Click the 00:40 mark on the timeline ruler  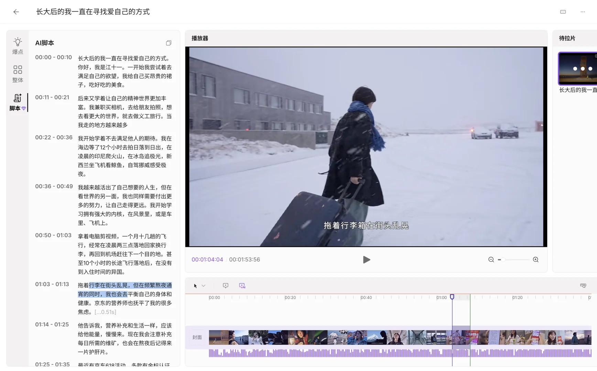point(366,297)
